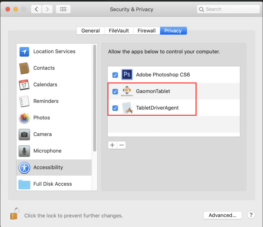Click the Camera icon in sidebar
The image size is (263, 227).
24,135
